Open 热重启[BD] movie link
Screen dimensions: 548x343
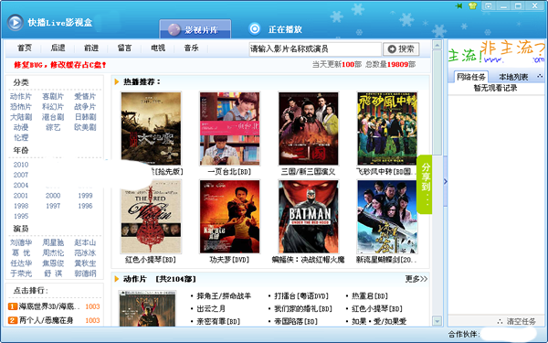click(x=370, y=296)
